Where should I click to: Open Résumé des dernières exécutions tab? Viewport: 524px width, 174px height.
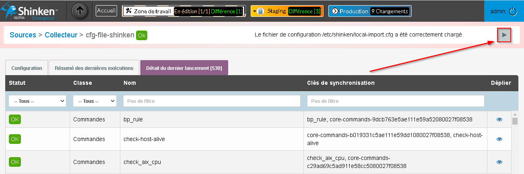(x=94, y=68)
